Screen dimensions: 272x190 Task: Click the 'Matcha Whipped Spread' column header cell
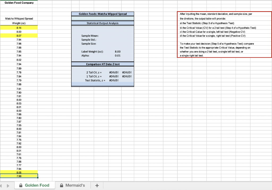[19, 19]
